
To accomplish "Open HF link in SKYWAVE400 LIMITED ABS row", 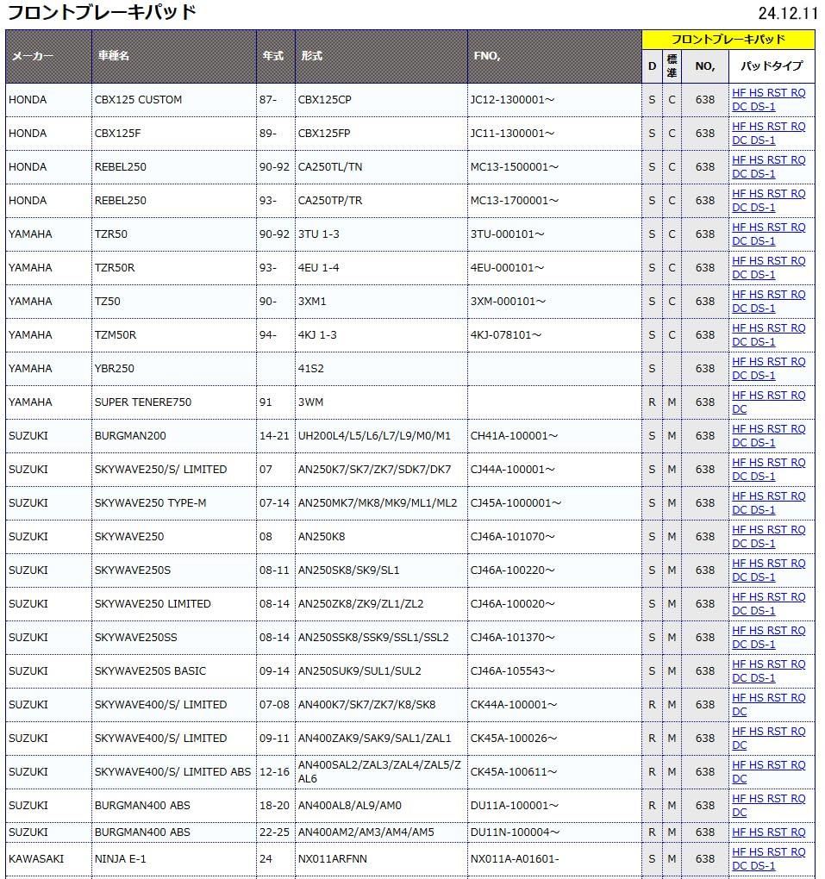I will click(x=738, y=765).
